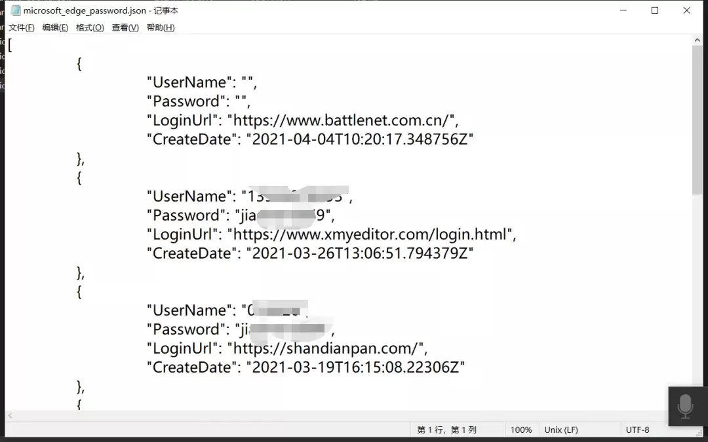Click the opening square bracket on line one
Screen dimensions: 708x442
pyautogui.click(x=10, y=45)
